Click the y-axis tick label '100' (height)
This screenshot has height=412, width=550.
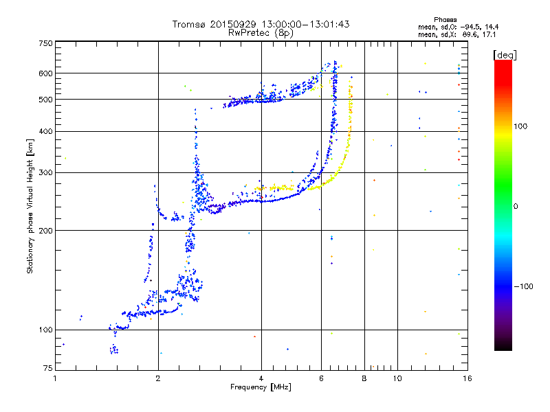coord(45,330)
